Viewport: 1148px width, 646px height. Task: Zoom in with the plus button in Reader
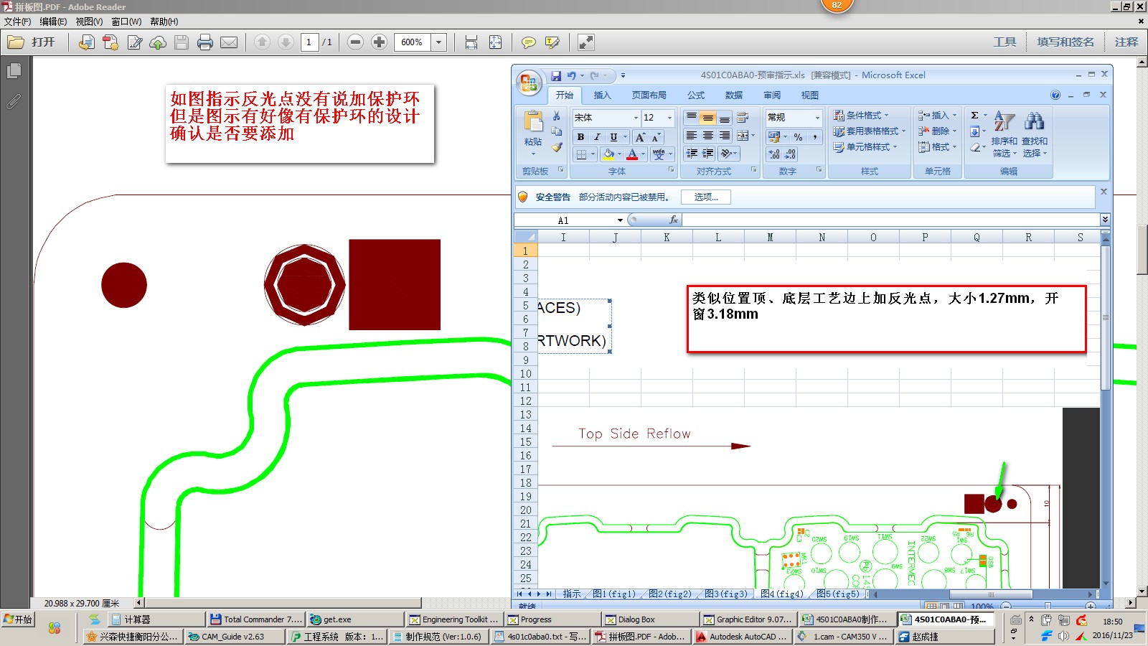379,42
